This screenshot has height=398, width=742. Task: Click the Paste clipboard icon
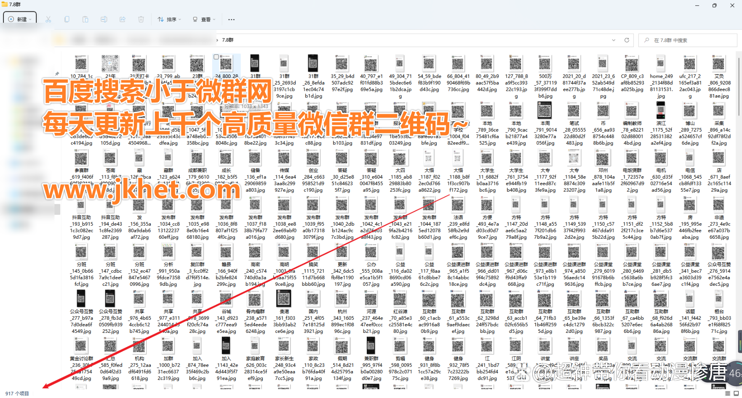tap(85, 19)
